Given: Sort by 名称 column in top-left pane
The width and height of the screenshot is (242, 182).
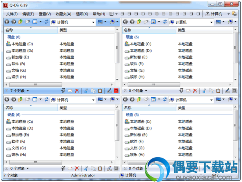Looking at the screenshot, I should coord(31,30).
